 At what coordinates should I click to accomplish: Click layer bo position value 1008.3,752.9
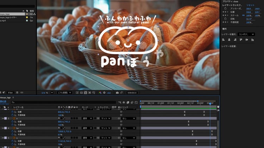pos(64,132)
